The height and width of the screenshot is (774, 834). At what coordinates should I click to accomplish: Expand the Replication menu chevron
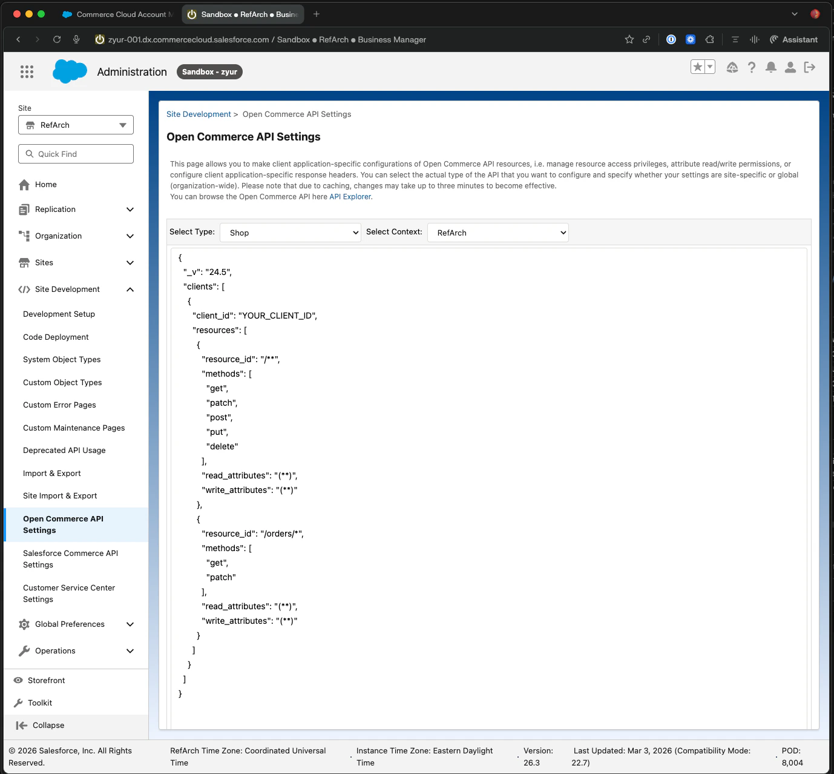coord(130,210)
